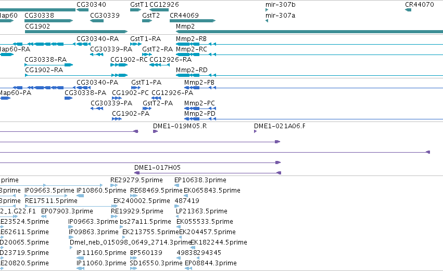Select BAC end DME1-019M05.R label
Screen dimensions: 443x271
click(x=180, y=126)
